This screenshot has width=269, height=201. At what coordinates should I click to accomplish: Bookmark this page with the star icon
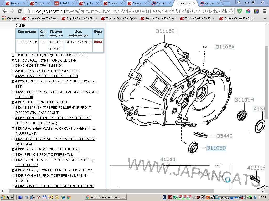pos(231,11)
